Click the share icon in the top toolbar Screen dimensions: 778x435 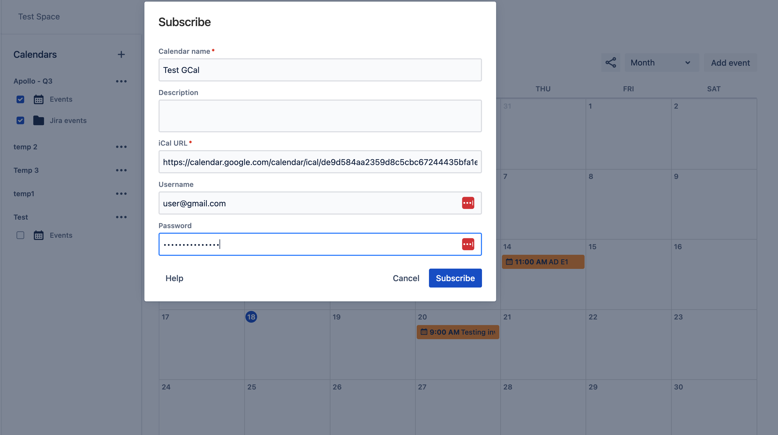611,62
